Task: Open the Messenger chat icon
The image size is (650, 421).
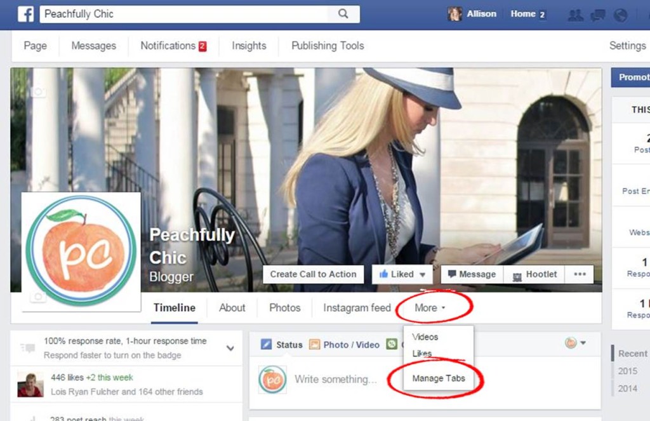Action: 595,13
